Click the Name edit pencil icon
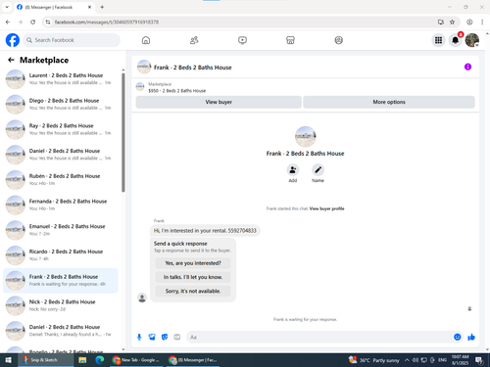This screenshot has height=367, width=490. tap(318, 170)
